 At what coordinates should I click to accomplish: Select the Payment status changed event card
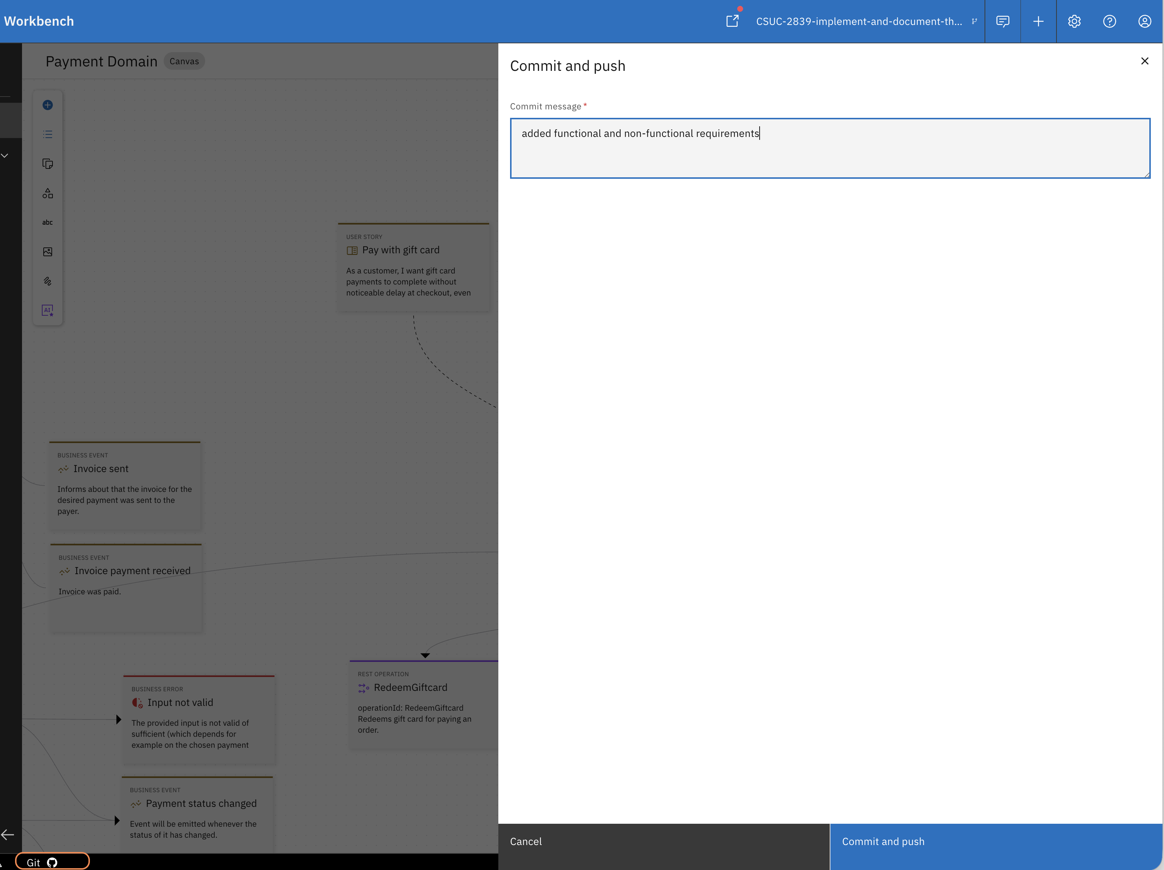pos(197,814)
